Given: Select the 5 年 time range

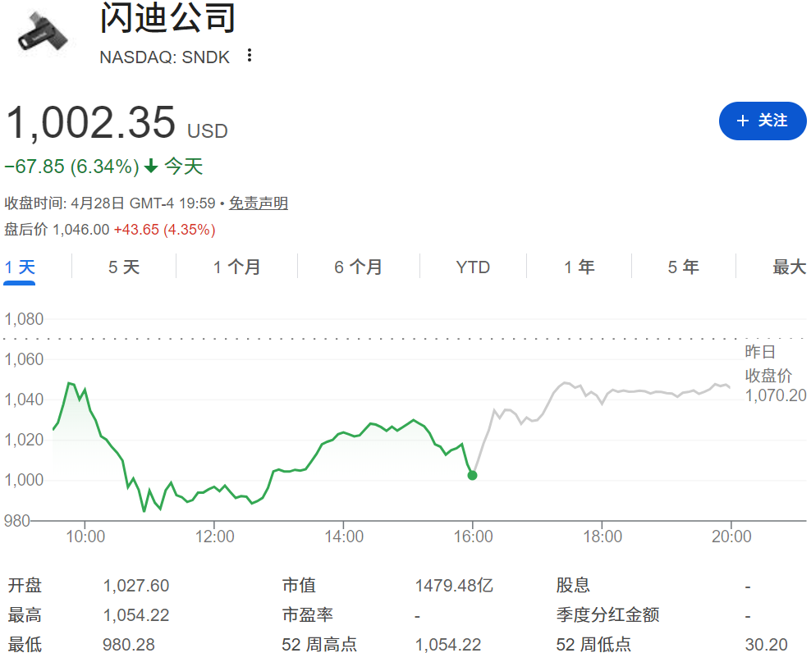Looking at the screenshot, I should point(683,267).
